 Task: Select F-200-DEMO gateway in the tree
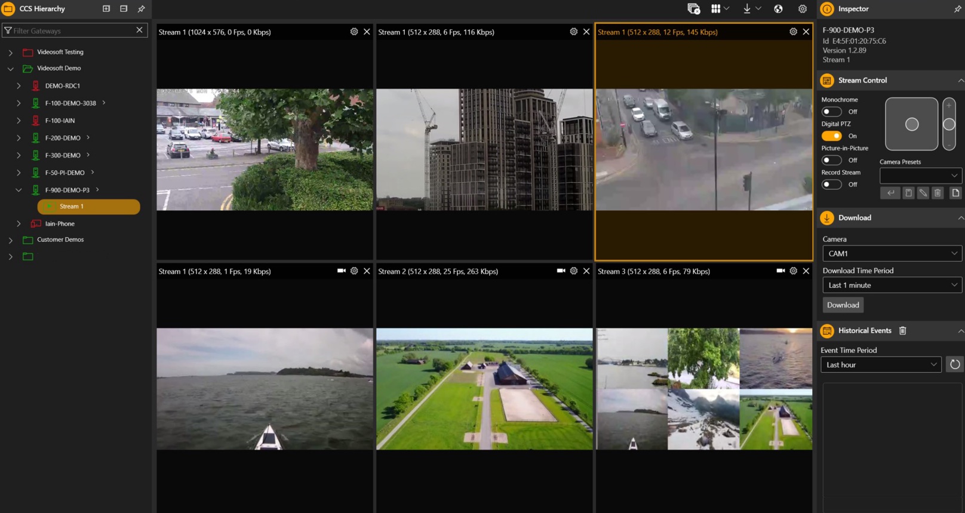[x=63, y=138]
